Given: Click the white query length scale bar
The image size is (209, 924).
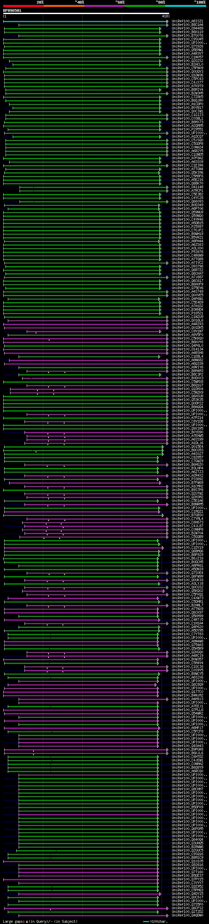Looking at the screenshot, I should pos(86,13).
